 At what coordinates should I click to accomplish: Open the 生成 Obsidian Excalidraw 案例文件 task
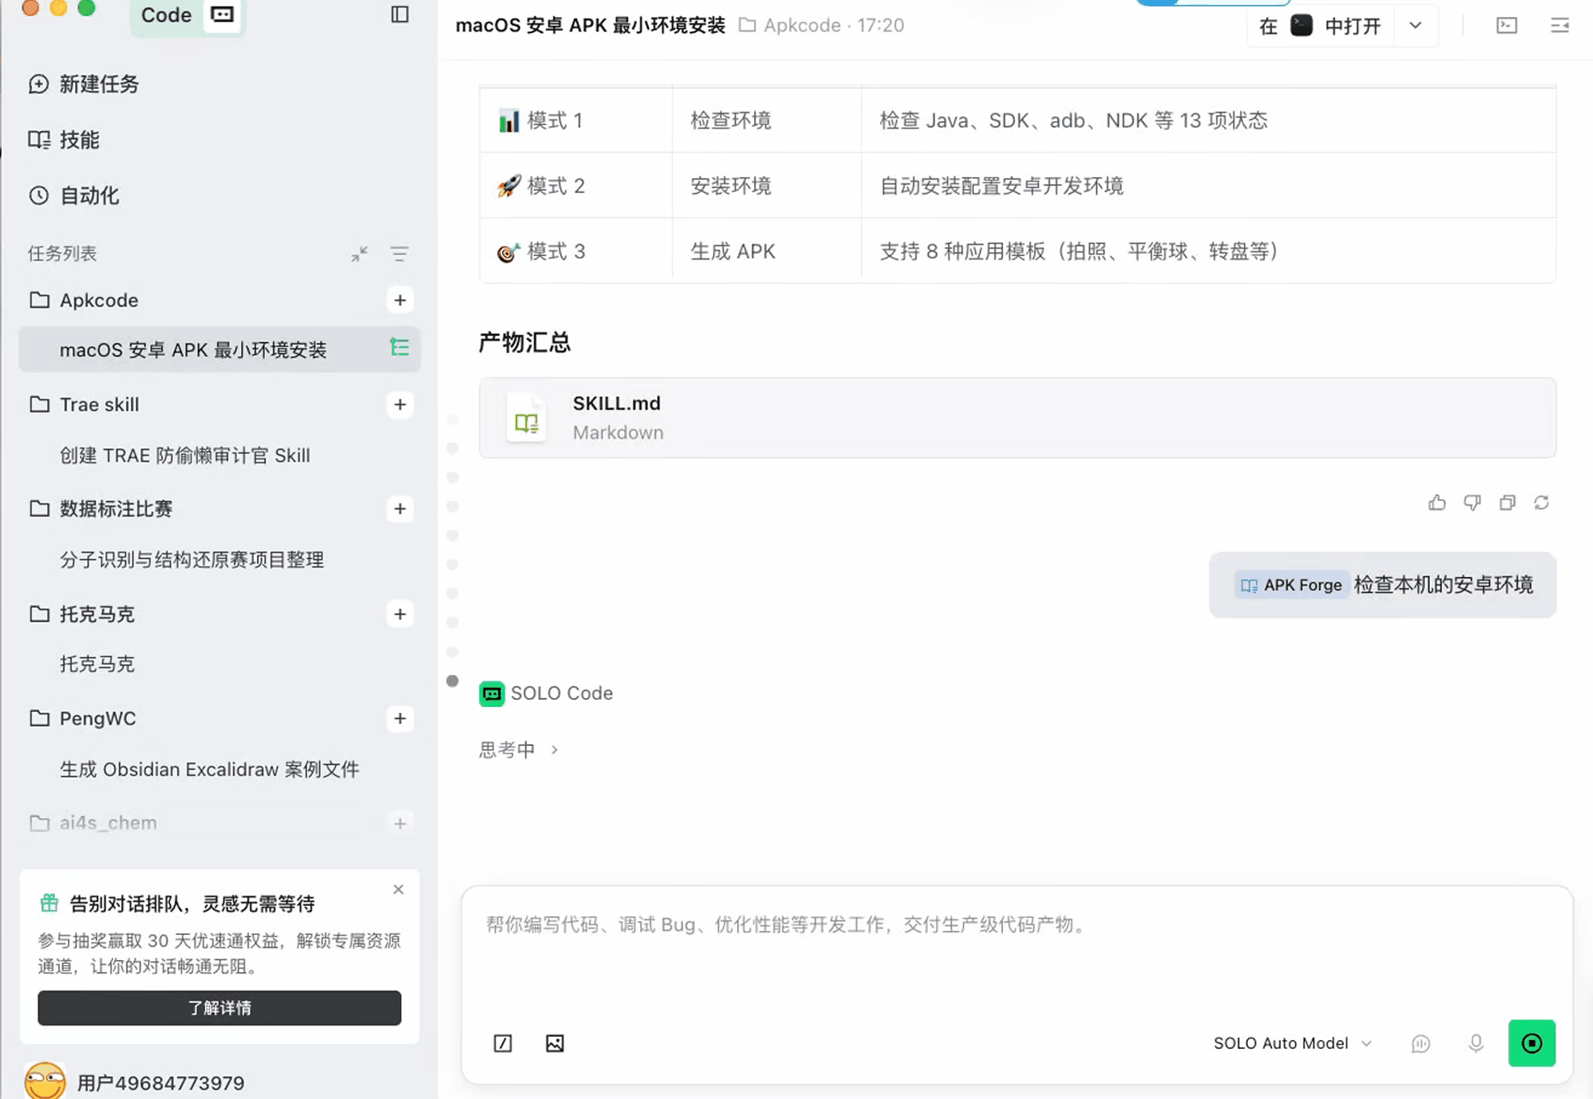tap(209, 769)
